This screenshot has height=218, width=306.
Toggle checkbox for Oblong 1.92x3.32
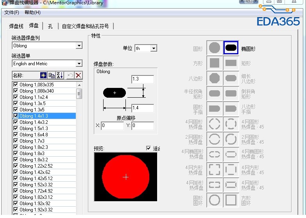pos(16,209)
